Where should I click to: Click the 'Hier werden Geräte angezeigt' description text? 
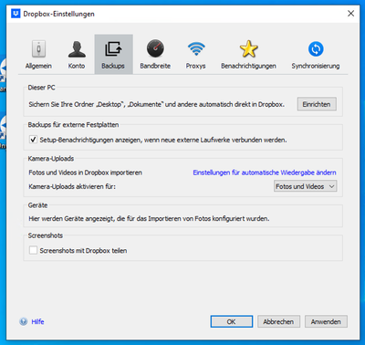[149, 219]
